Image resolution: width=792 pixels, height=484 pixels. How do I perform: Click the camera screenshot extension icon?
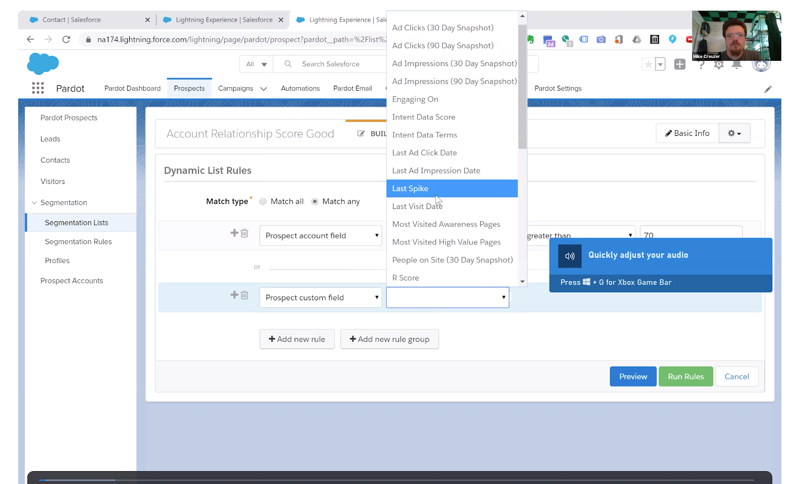[601, 39]
